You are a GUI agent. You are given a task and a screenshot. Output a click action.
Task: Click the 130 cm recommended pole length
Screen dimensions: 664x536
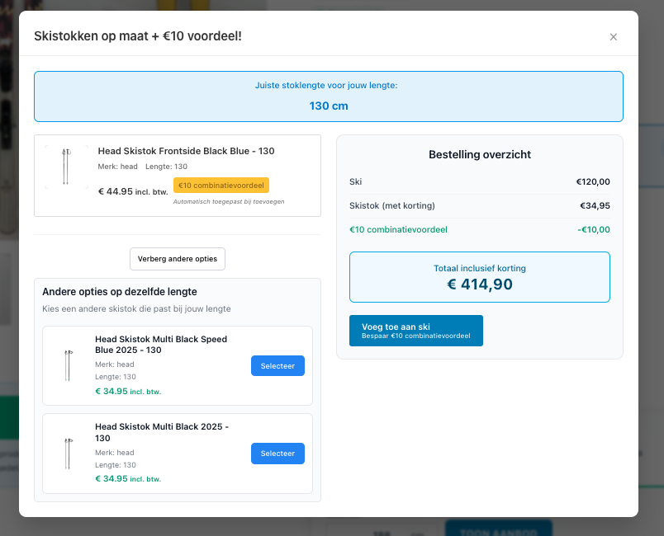click(x=329, y=106)
